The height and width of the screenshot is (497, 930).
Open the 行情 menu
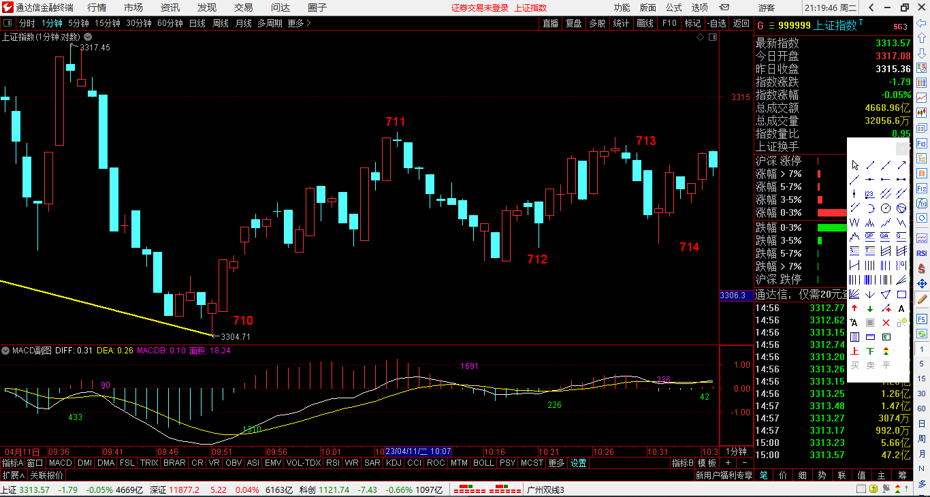[x=97, y=7]
